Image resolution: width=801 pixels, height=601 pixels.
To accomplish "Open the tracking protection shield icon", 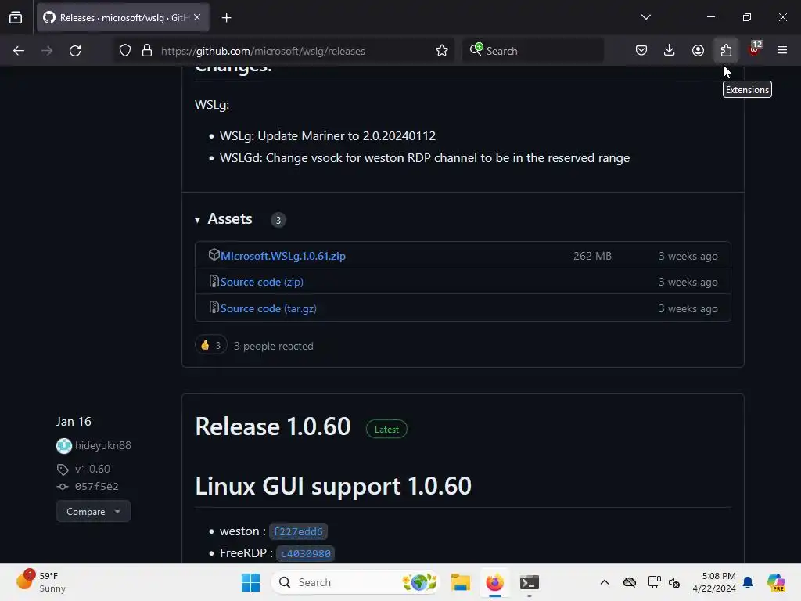I will 125,51.
